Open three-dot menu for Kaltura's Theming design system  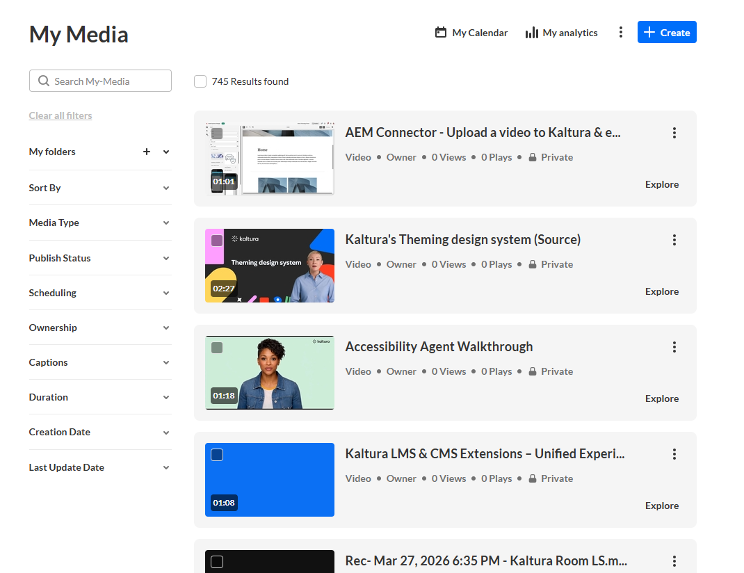[x=674, y=240]
